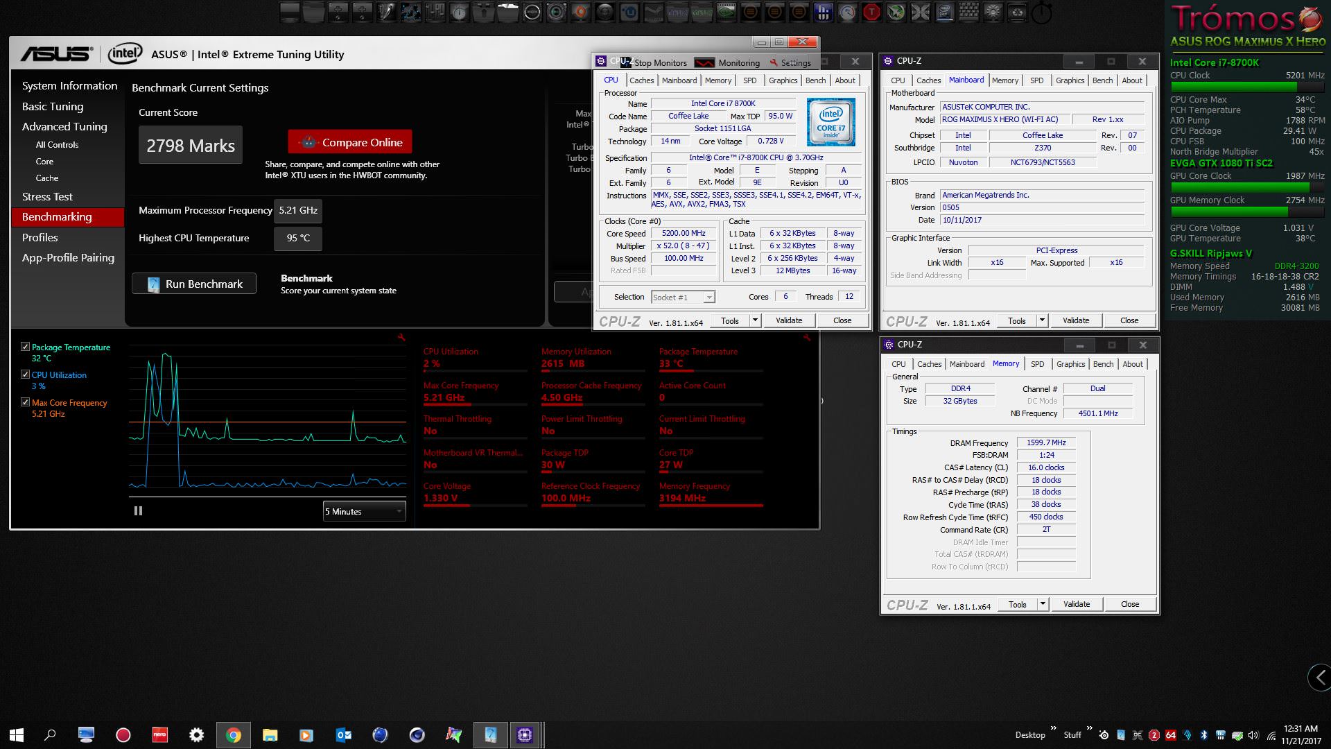Click the red 64 temperature tray icon
This screenshot has height=749, width=1331.
click(x=1171, y=735)
